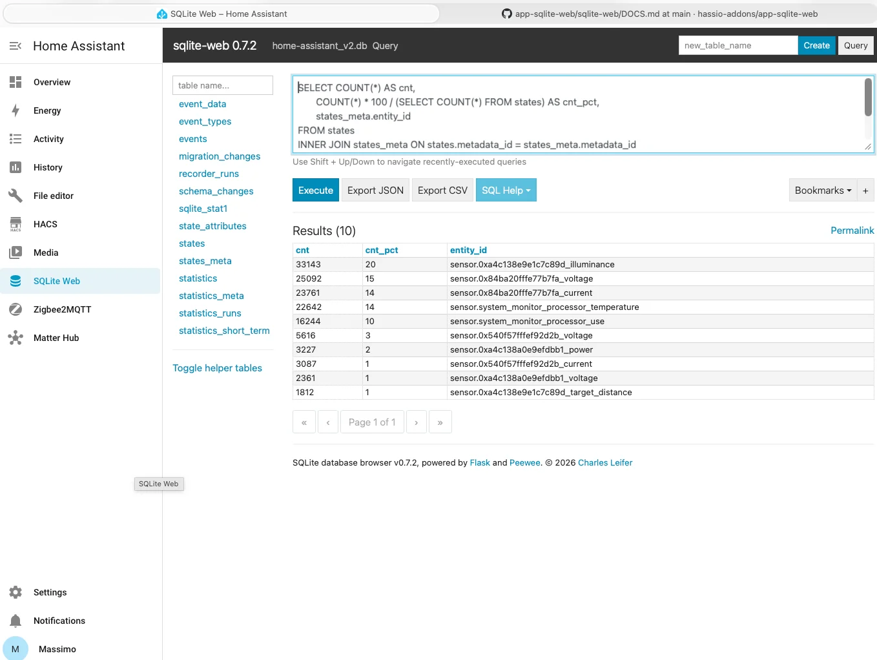Viewport: 877px width, 660px height.
Task: Click the Query button in header
Action: click(x=856, y=45)
